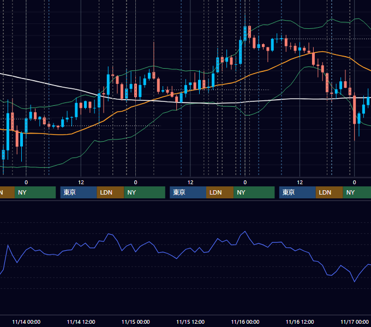Click hour label 0 for 11/16
The height and width of the screenshot is (327, 371).
tap(245, 183)
